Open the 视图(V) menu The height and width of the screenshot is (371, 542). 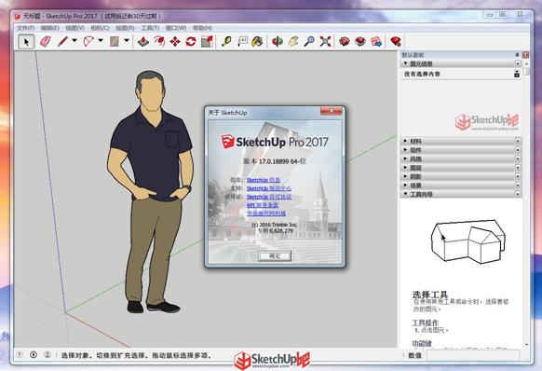point(75,28)
